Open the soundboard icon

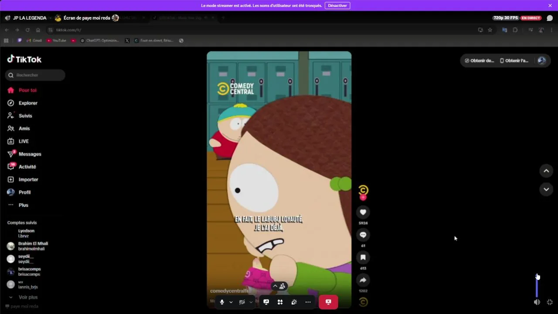[x=294, y=302]
